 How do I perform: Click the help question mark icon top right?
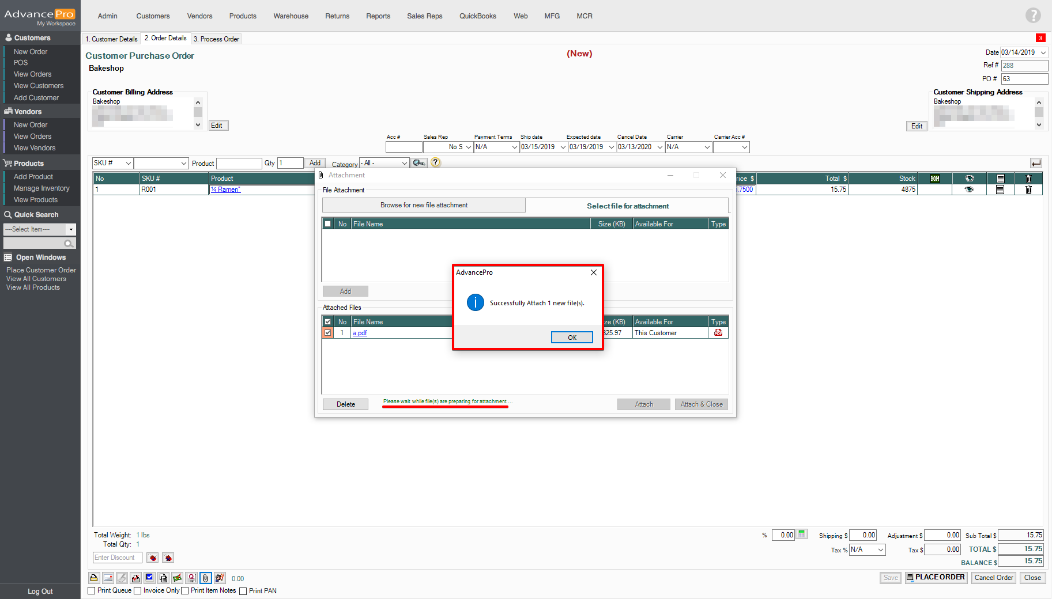[1033, 16]
